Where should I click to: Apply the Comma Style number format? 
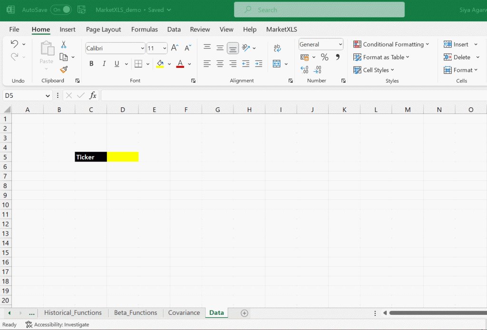(337, 57)
